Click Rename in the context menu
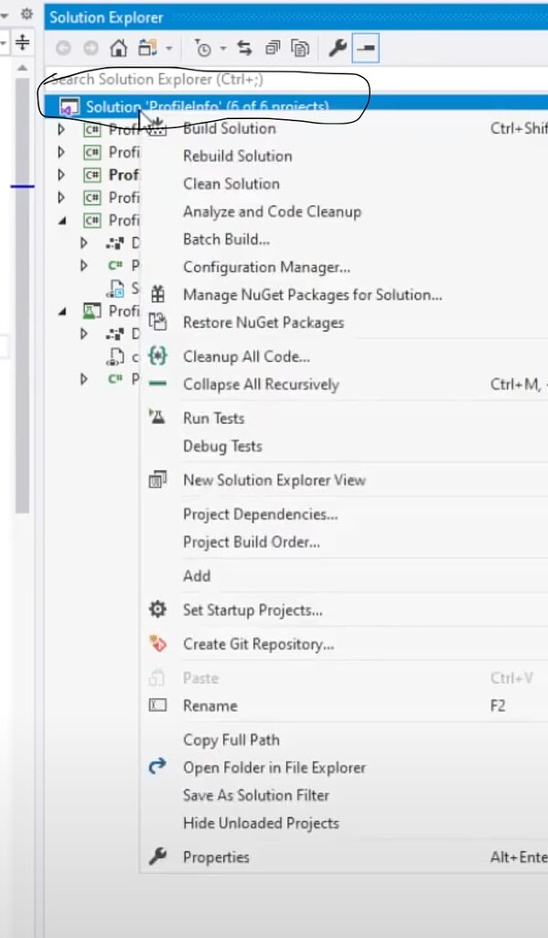548x938 pixels. [210, 705]
